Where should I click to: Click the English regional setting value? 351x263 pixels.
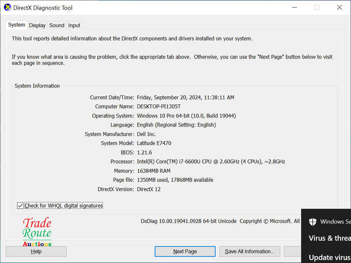(177, 125)
